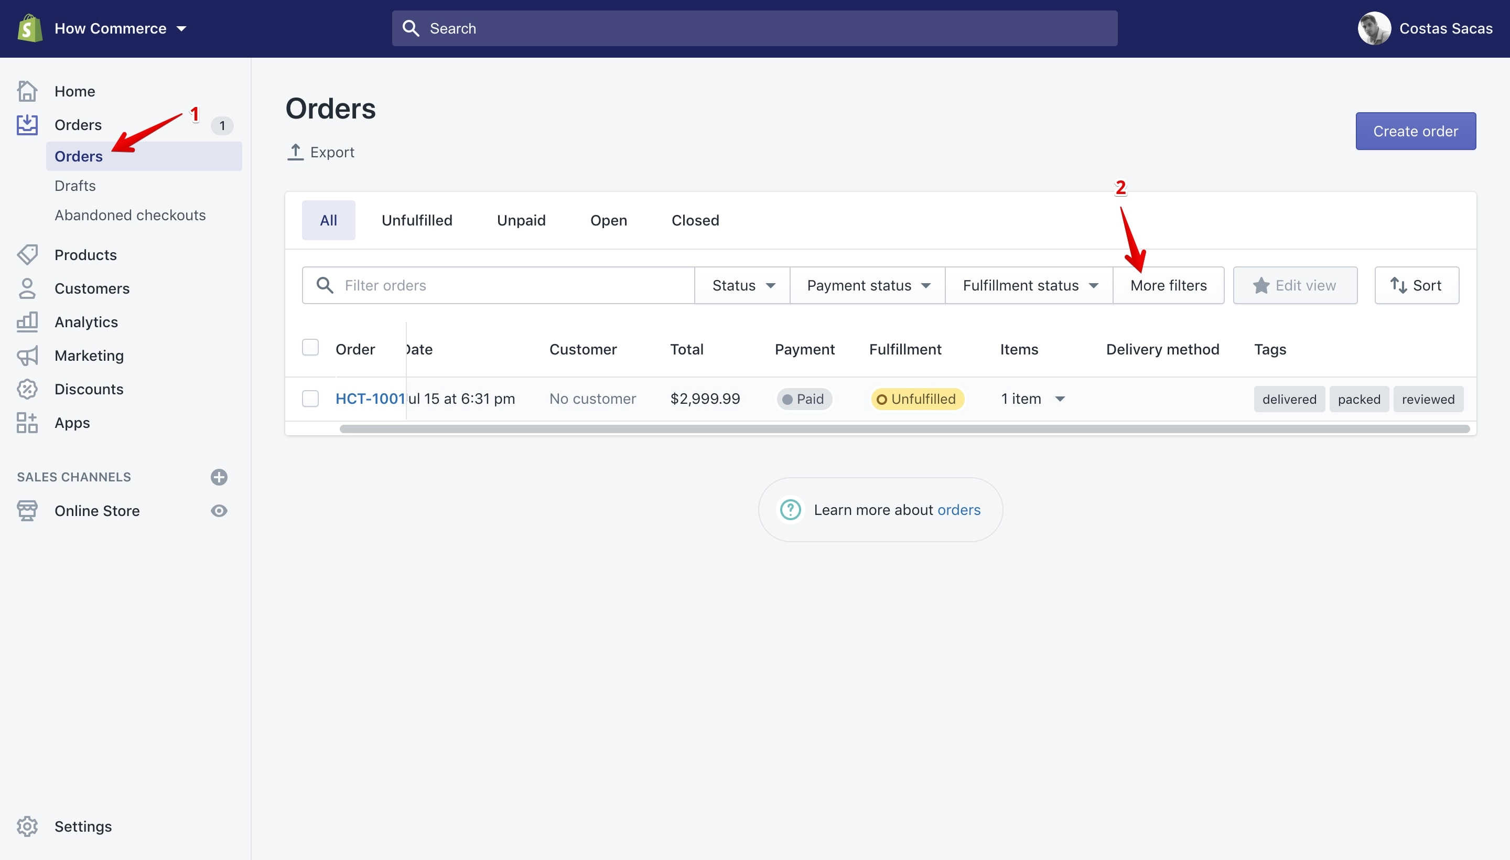Open the Home icon in sidebar

click(27, 91)
